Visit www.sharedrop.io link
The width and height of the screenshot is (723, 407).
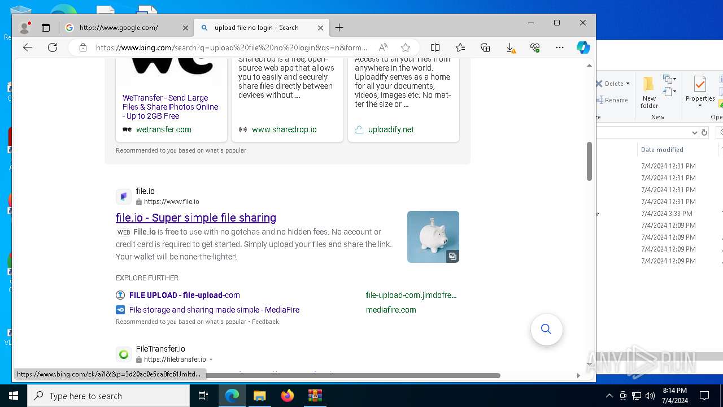(x=284, y=129)
